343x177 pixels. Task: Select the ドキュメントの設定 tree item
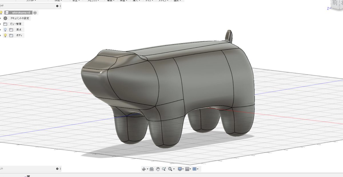coord(20,18)
